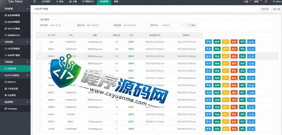The image size is (282, 135).
Task: Open the top tab right of the green tab
Action: click(116, 2)
